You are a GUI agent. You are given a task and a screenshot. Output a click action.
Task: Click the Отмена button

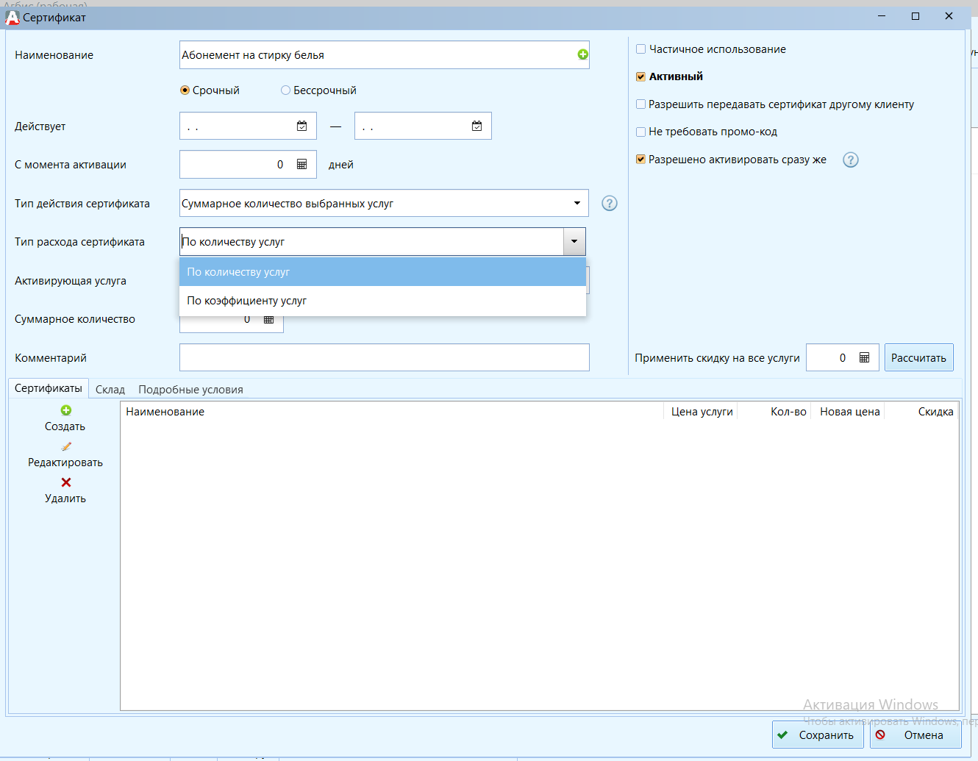(915, 735)
